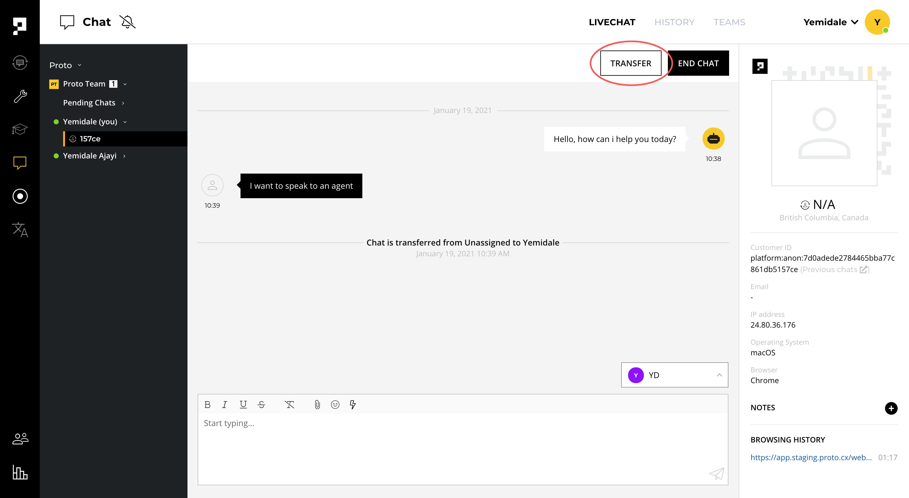The image size is (909, 498).
Task: Click the Chat speech bubble header icon
Action: (x=67, y=22)
